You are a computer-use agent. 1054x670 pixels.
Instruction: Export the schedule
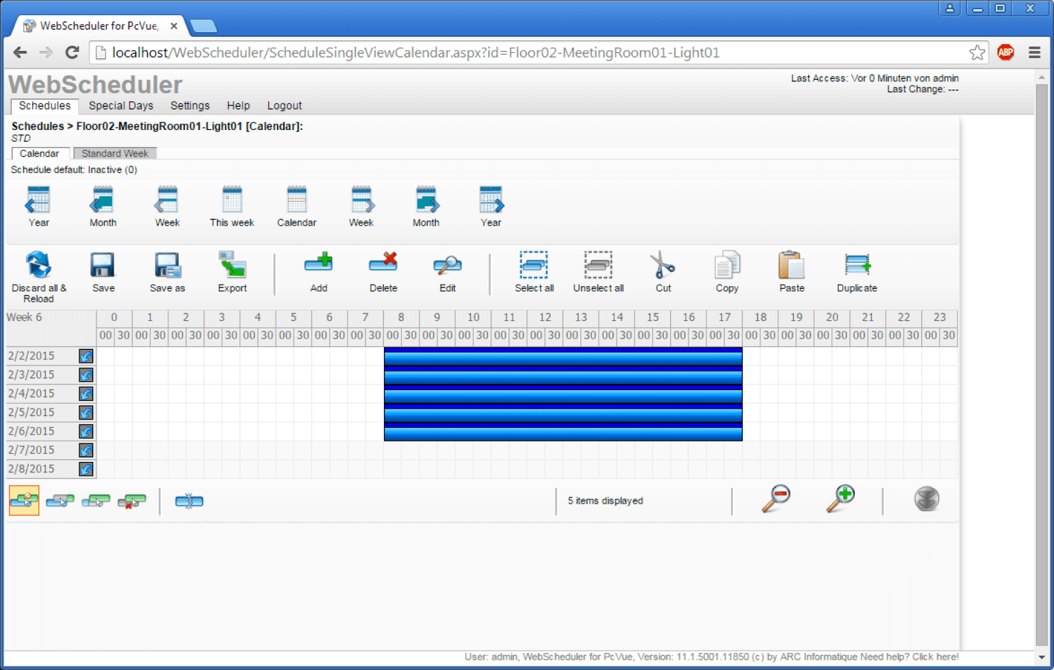click(x=232, y=272)
